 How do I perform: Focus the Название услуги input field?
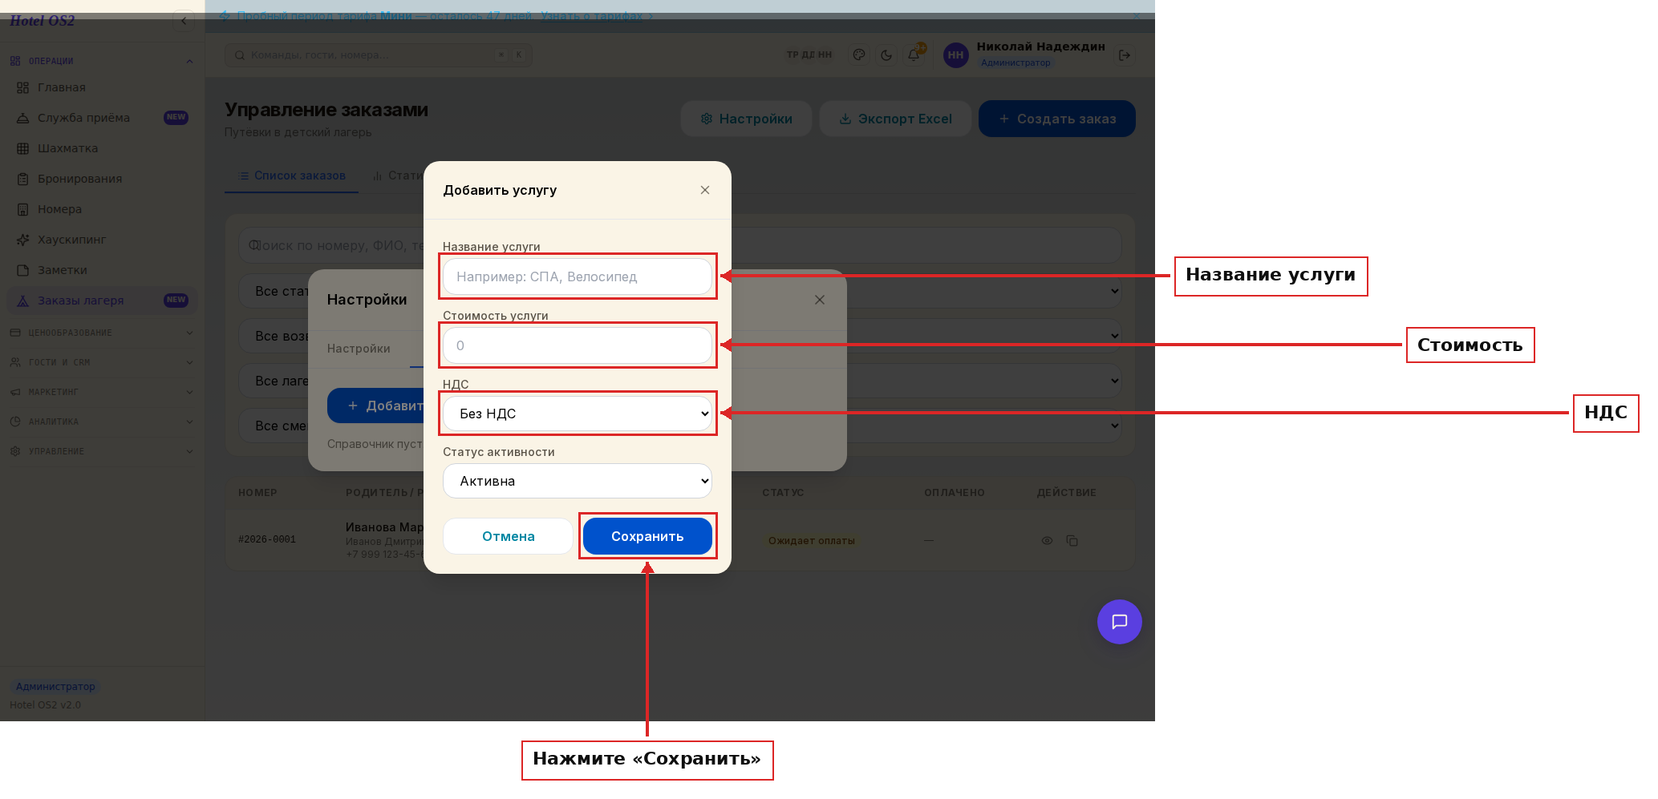[578, 276]
